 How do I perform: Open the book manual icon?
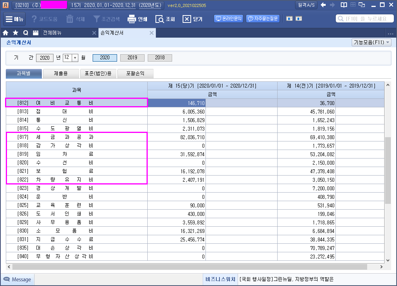(x=343, y=5)
